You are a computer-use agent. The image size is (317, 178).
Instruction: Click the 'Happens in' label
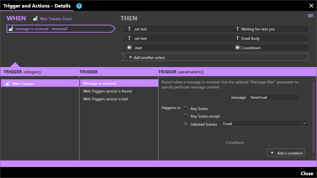click(x=171, y=108)
